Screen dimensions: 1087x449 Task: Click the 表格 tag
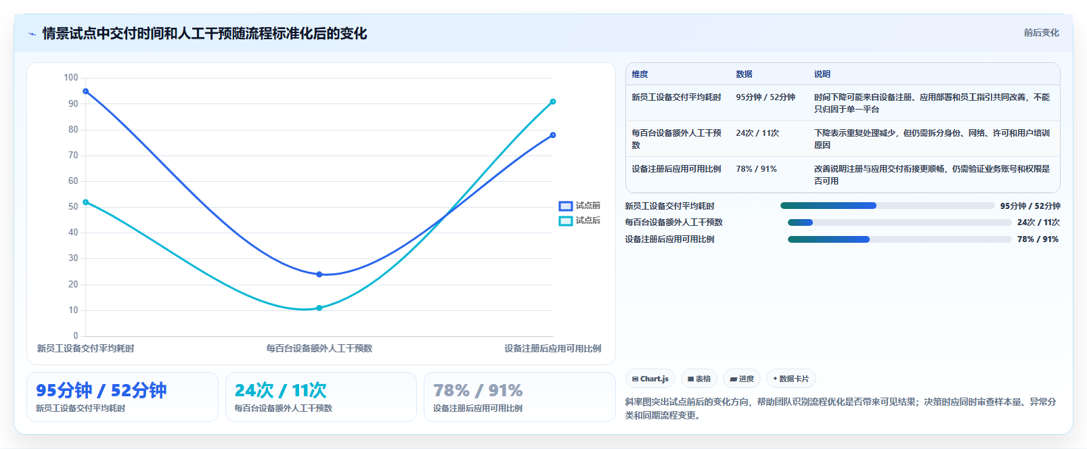699,379
